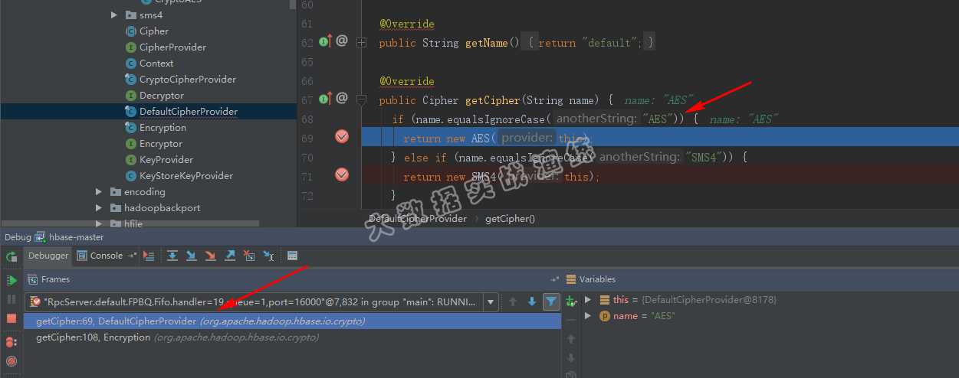Screen dimensions: 959x378
Task: Click the @ annotation gutter icon on line 67
Action: click(x=342, y=99)
